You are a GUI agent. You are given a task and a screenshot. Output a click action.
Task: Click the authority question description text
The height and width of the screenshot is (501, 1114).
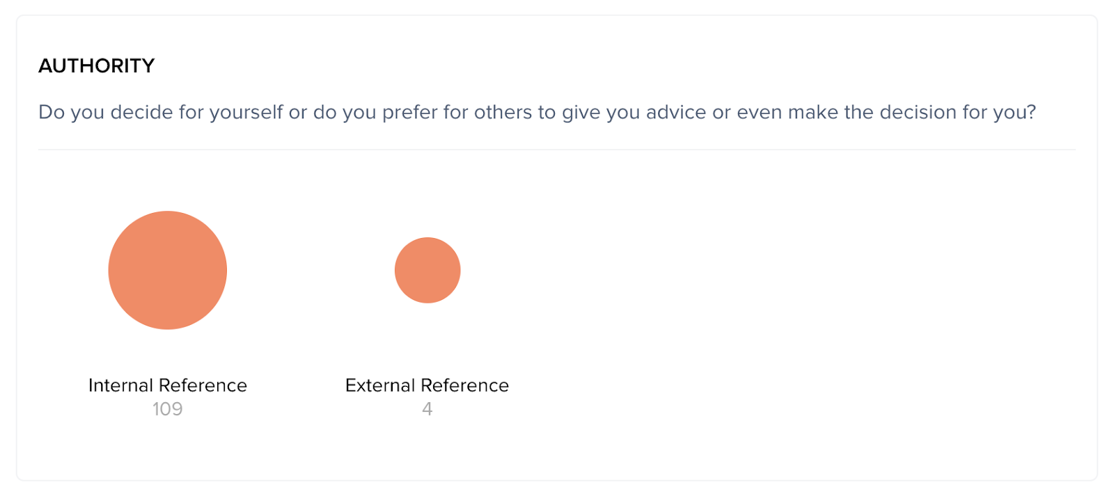[x=537, y=112]
